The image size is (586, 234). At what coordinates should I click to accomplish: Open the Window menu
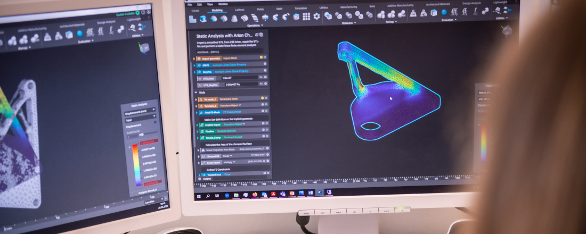[223, 4]
